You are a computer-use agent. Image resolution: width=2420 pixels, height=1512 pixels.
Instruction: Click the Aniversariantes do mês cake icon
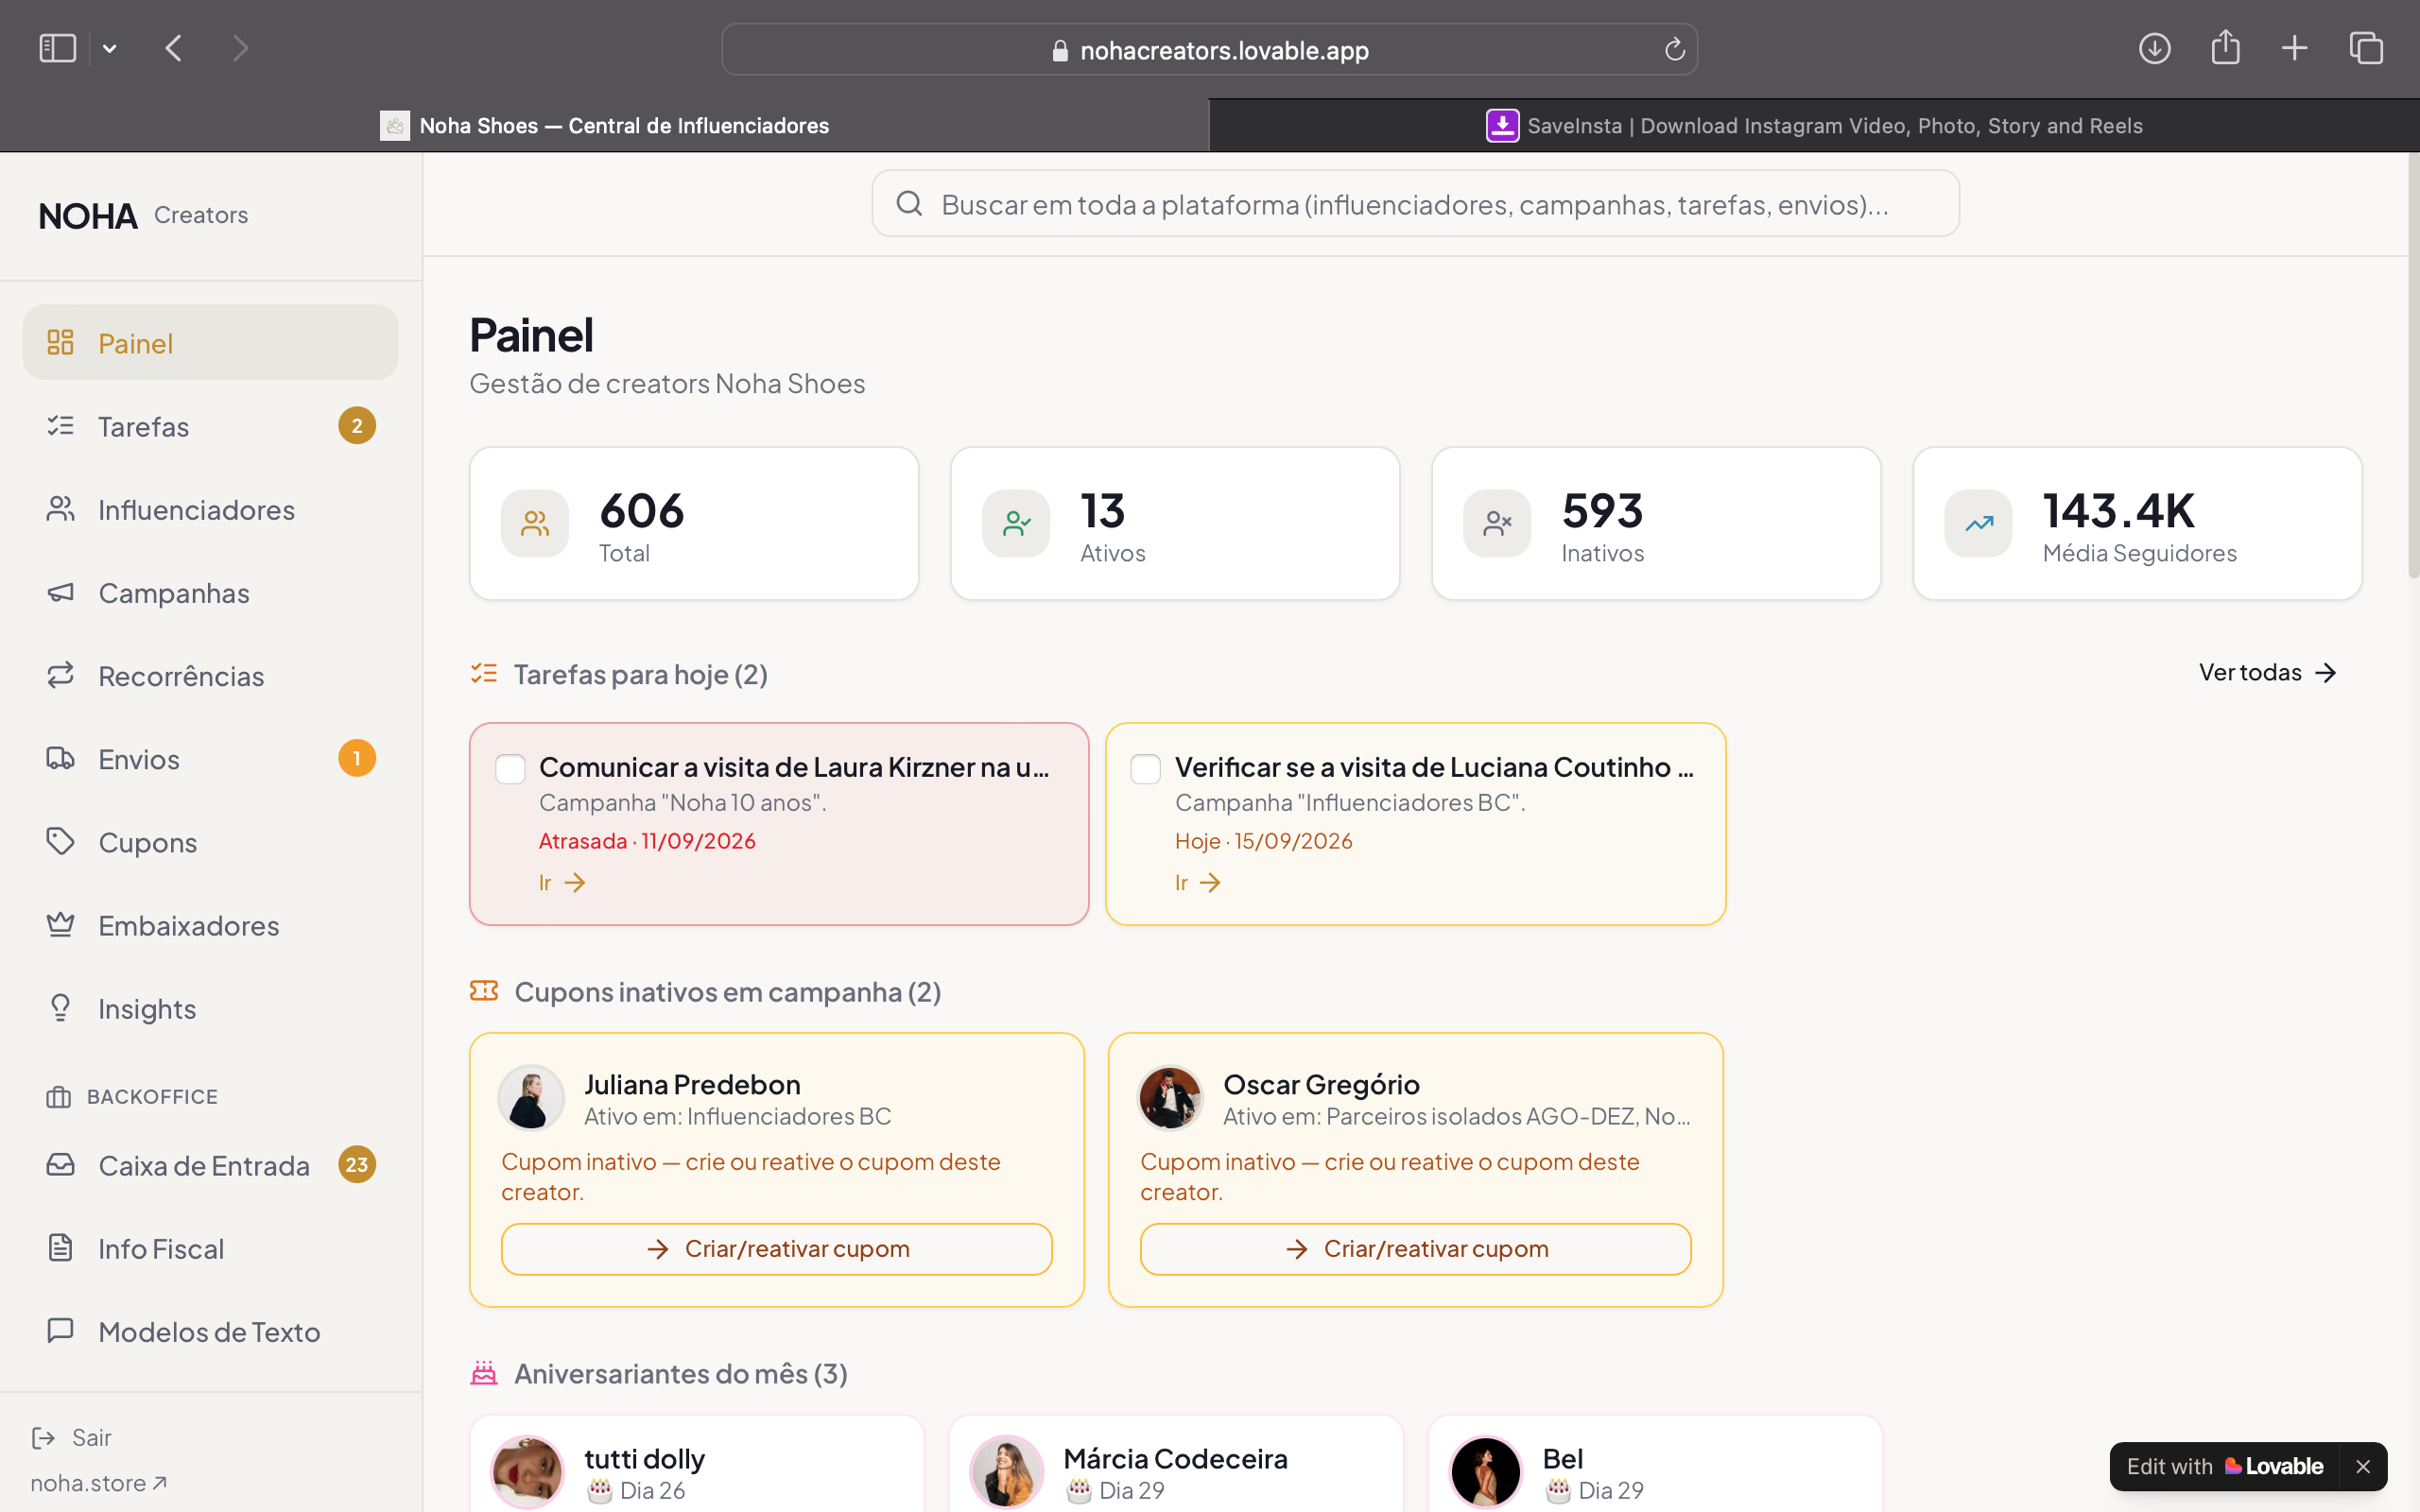484,1373
